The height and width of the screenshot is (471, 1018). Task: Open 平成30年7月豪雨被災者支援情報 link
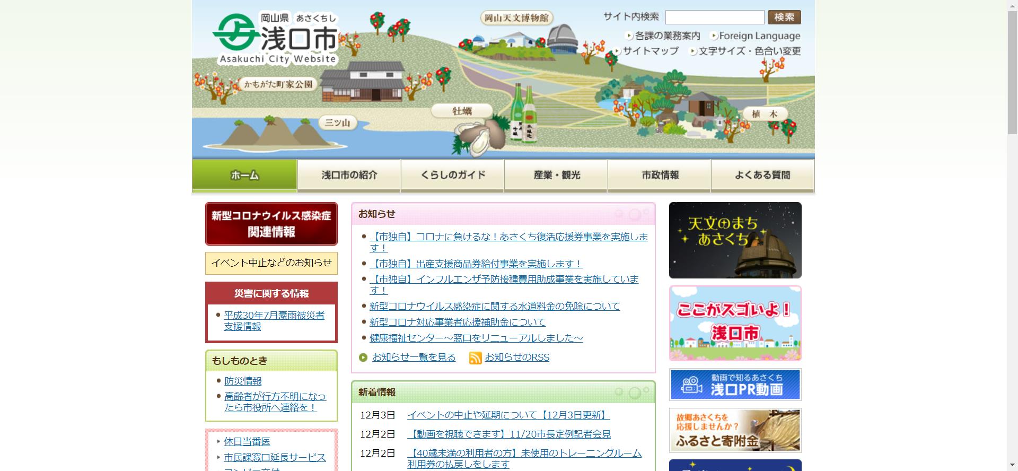274,321
